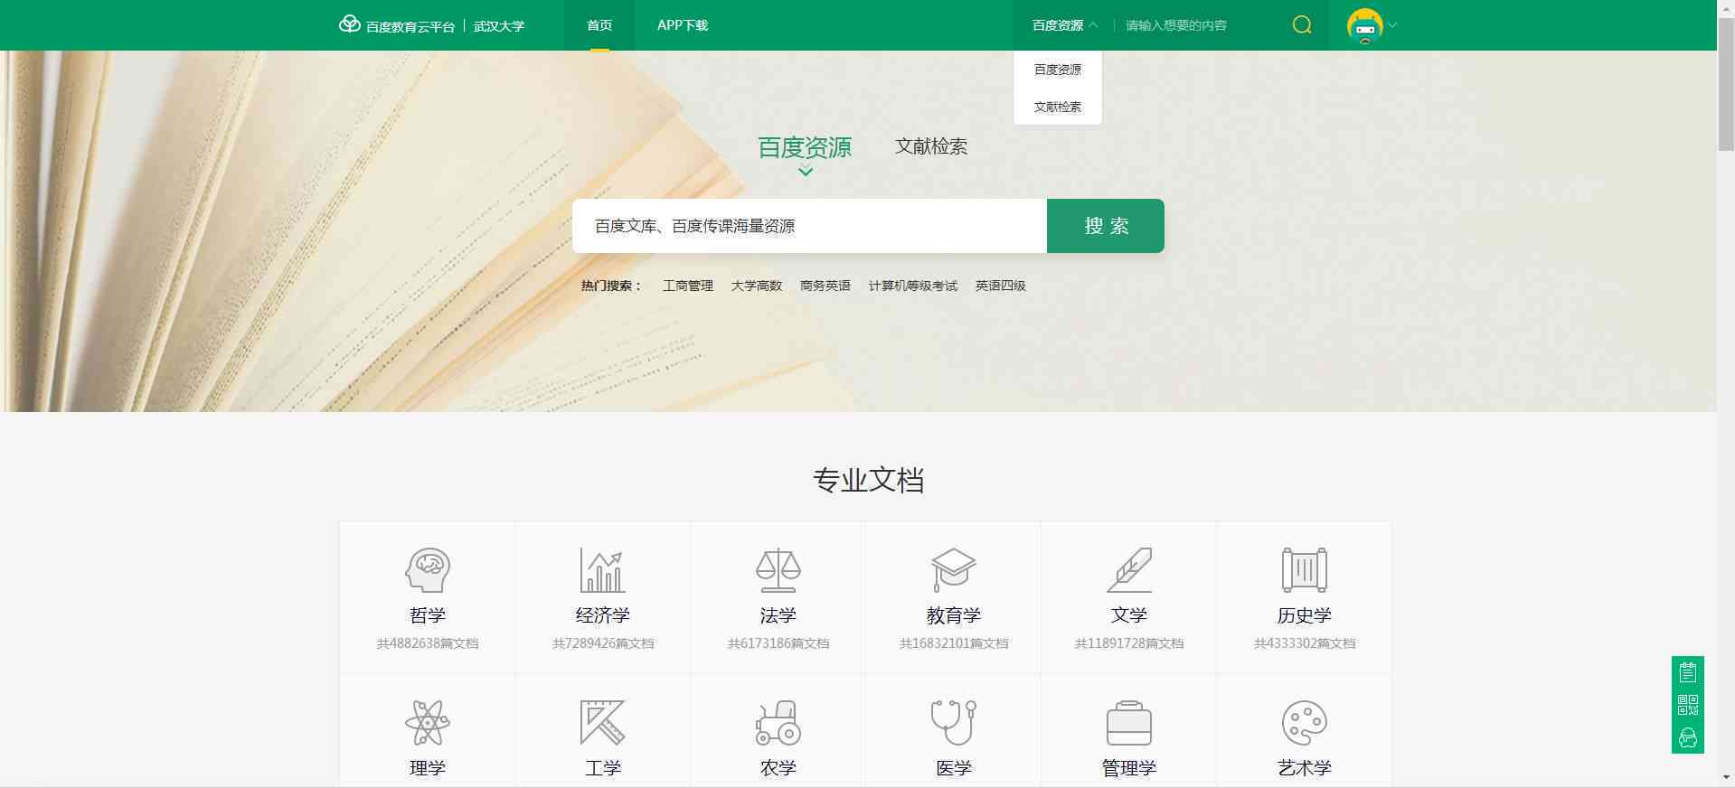Image resolution: width=1735 pixels, height=788 pixels.
Task: Open the APP下载 nav item
Action: click(683, 25)
